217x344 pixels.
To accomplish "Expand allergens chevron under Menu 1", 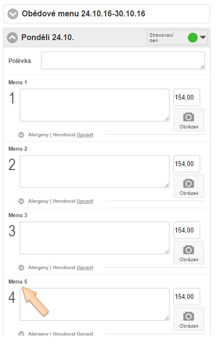I will [x=21, y=135].
